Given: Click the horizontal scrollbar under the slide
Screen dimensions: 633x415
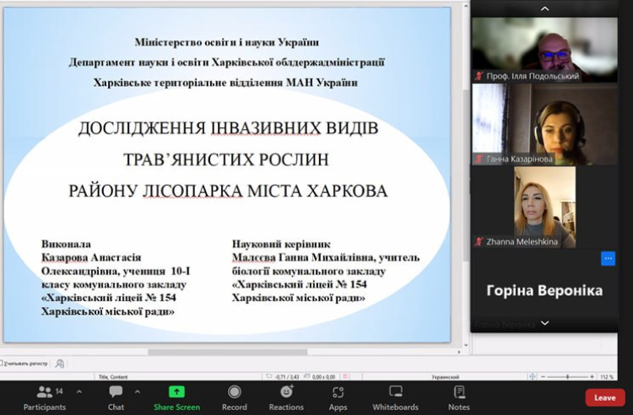Looking at the screenshot, I should click(228, 352).
